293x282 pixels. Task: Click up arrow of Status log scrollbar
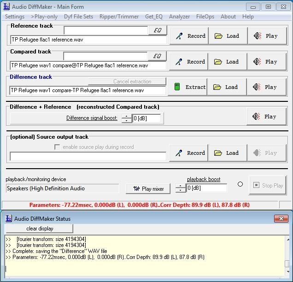[288, 240]
